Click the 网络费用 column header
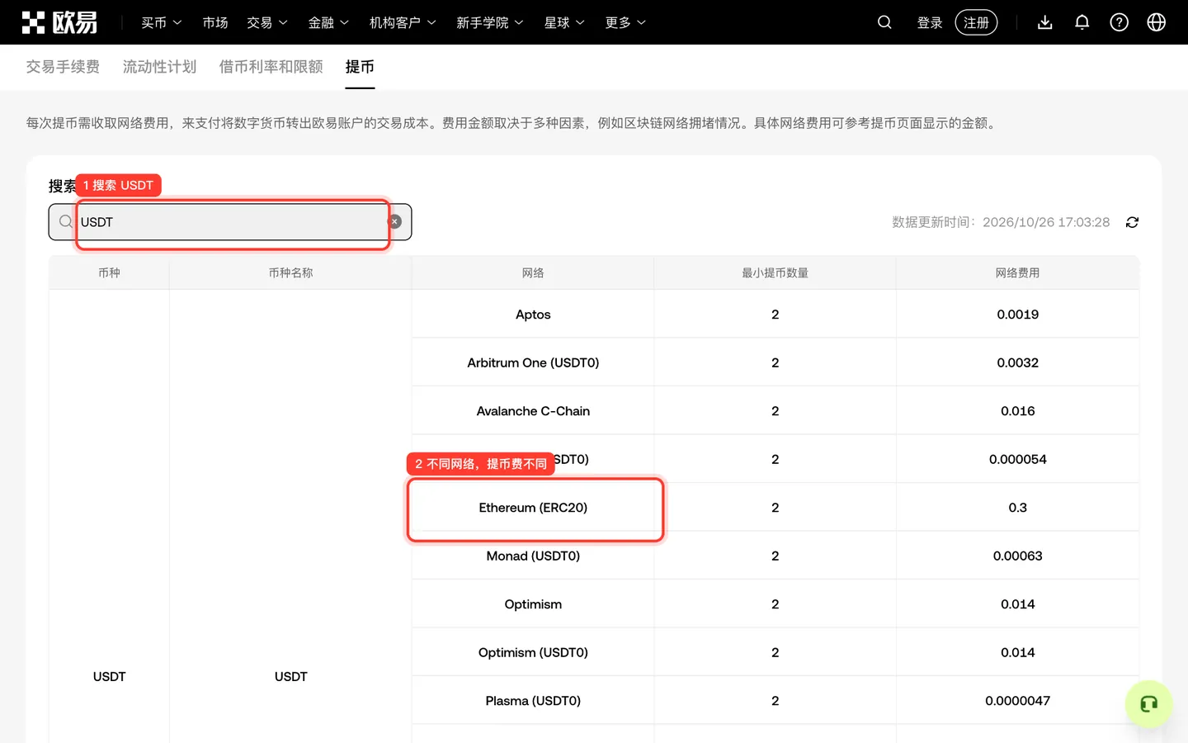 pos(1017,273)
